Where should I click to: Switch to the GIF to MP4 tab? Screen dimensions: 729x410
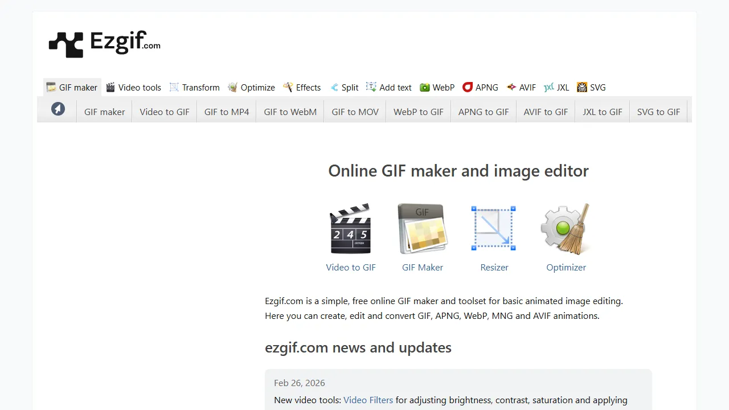pos(226,112)
